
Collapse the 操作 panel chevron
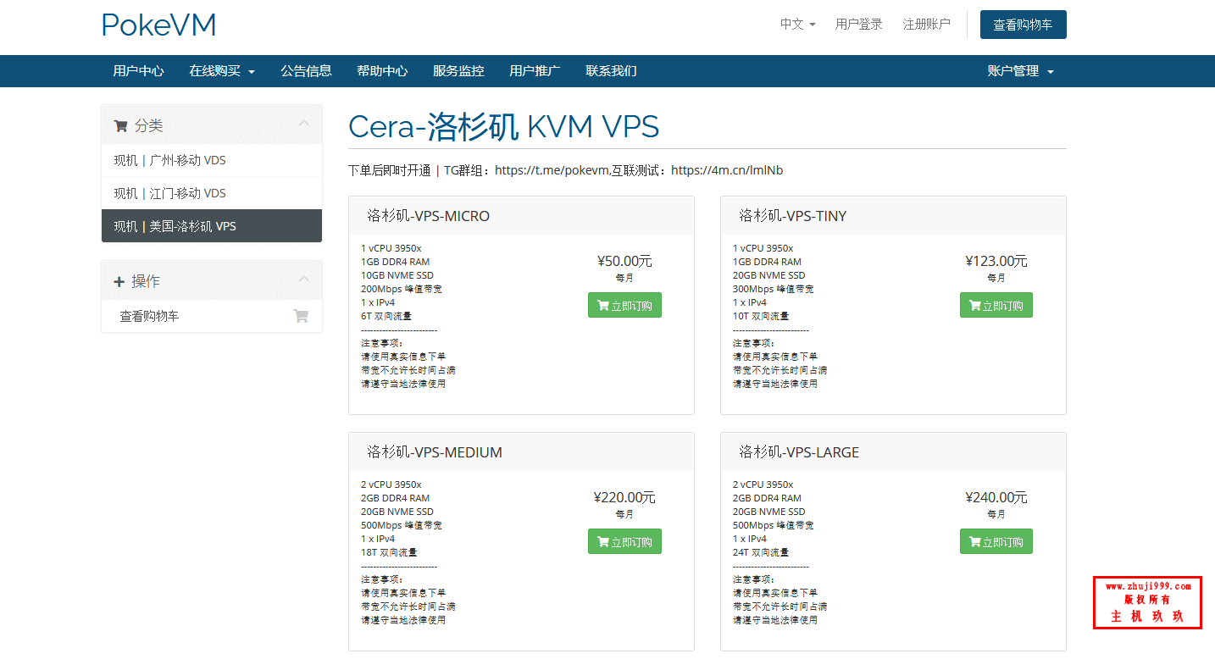coord(304,280)
